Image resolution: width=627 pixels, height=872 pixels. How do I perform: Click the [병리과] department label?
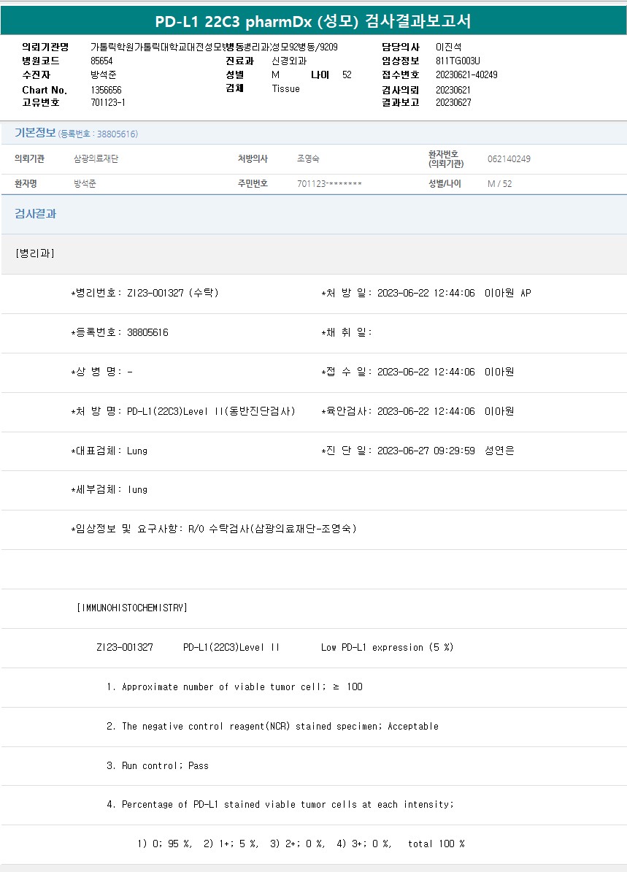(x=34, y=253)
